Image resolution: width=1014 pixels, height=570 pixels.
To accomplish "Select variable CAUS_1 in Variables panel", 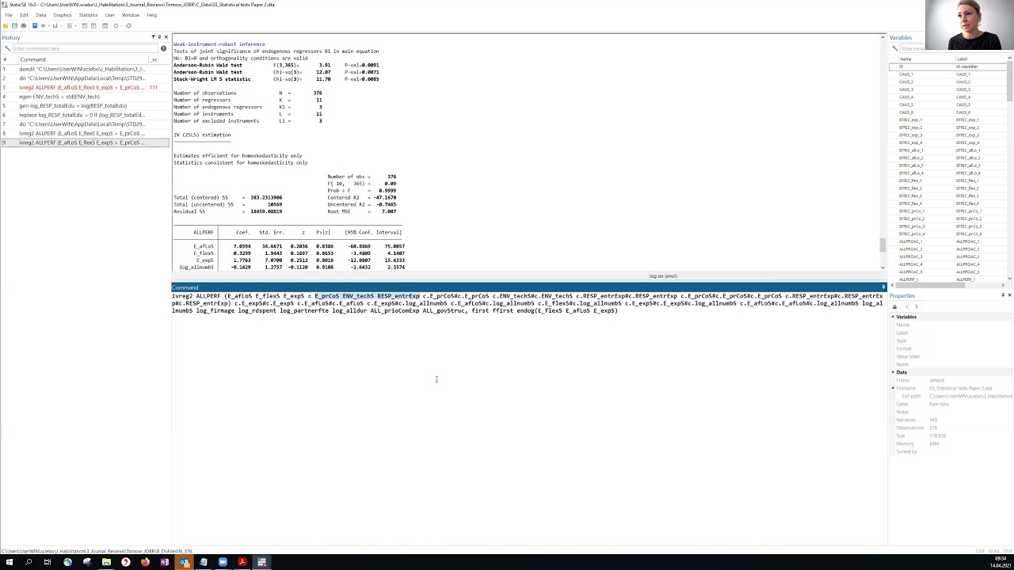I will (x=948, y=74).
